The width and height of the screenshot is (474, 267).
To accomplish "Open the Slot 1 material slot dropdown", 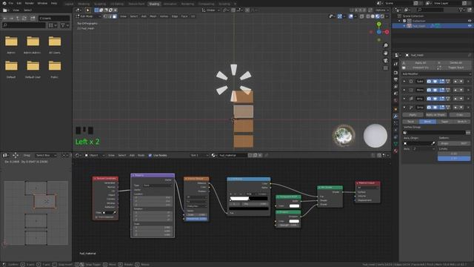I will pyautogui.click(x=199, y=155).
